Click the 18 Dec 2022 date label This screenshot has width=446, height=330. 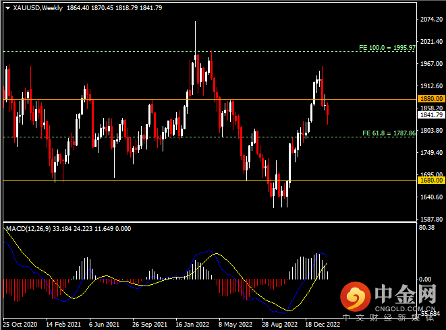tap(320, 323)
